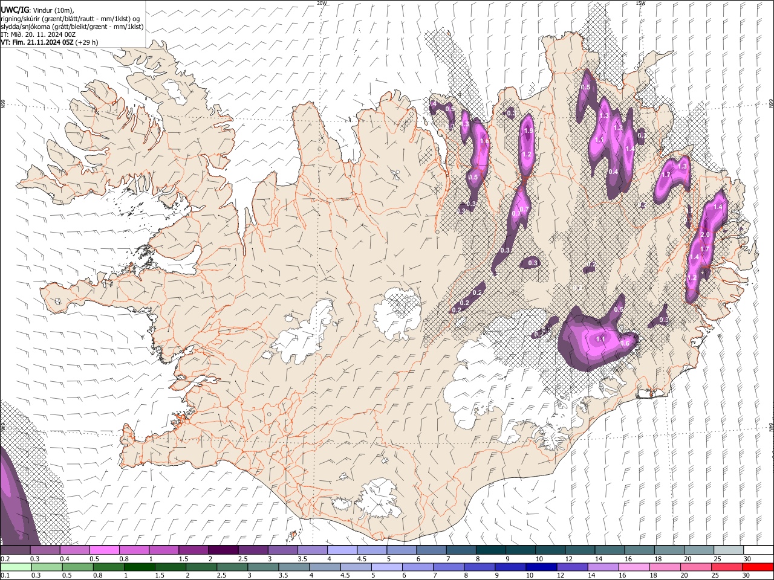Click the '0.2' label in the upper legend row
The height and width of the screenshot is (580, 774).
pyautogui.click(x=5, y=559)
